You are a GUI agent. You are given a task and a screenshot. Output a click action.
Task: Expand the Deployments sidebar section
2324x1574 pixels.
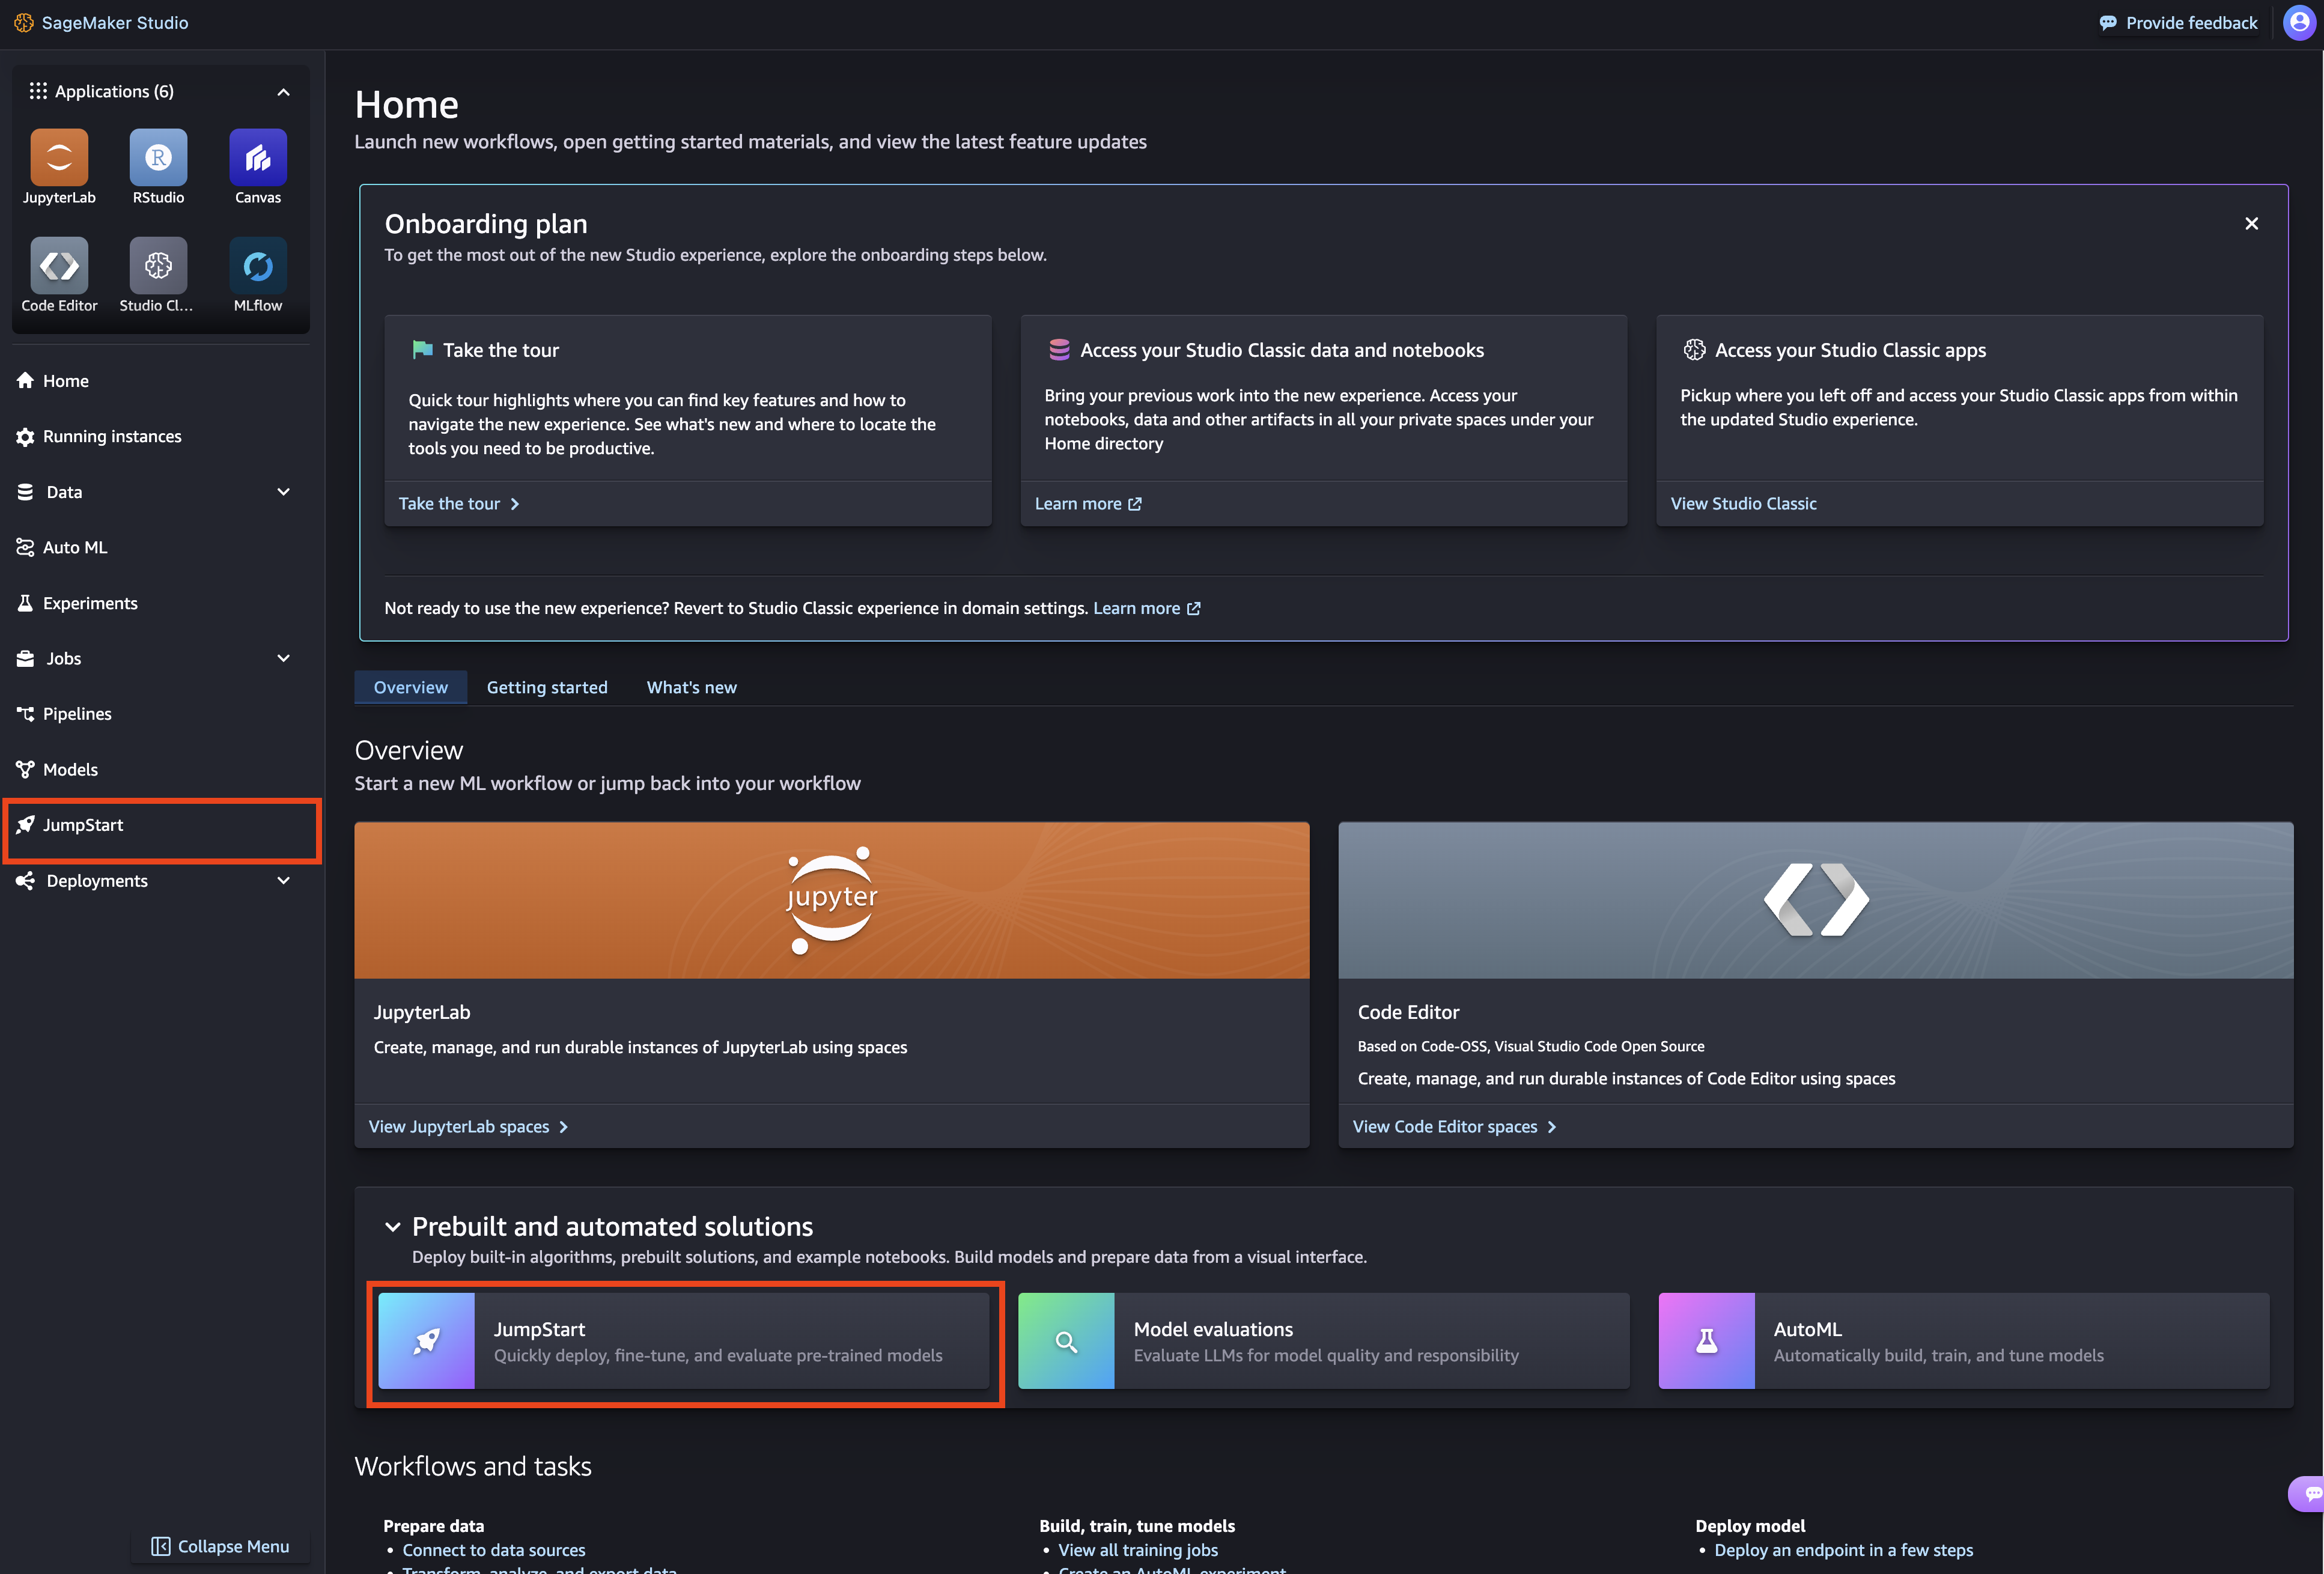coord(283,881)
